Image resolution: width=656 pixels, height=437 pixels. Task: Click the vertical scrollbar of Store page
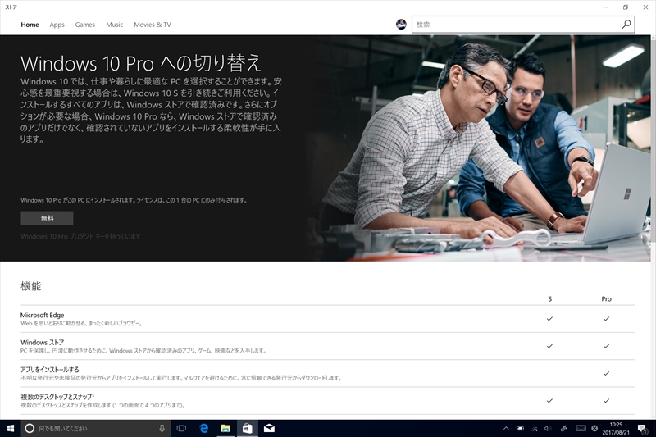tap(653, 227)
